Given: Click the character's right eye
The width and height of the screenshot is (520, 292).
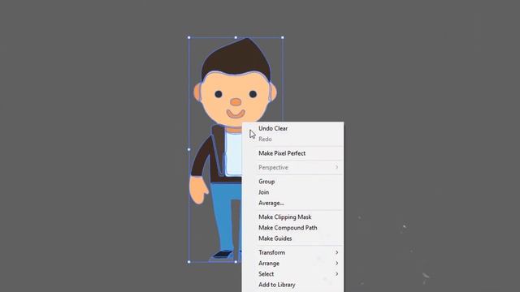Looking at the screenshot, I should [x=253, y=94].
